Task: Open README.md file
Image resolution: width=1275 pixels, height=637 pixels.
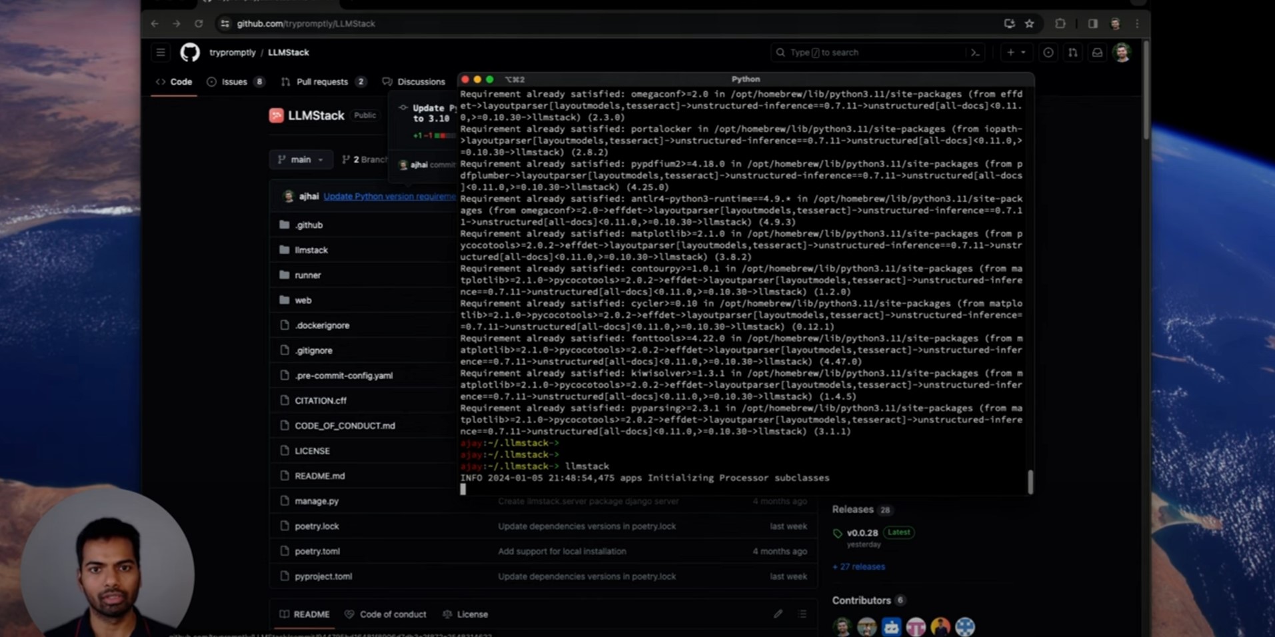Action: [320, 476]
